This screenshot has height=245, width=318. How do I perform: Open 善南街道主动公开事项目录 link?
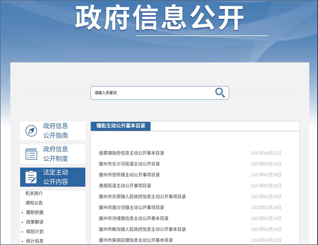coord(125,186)
